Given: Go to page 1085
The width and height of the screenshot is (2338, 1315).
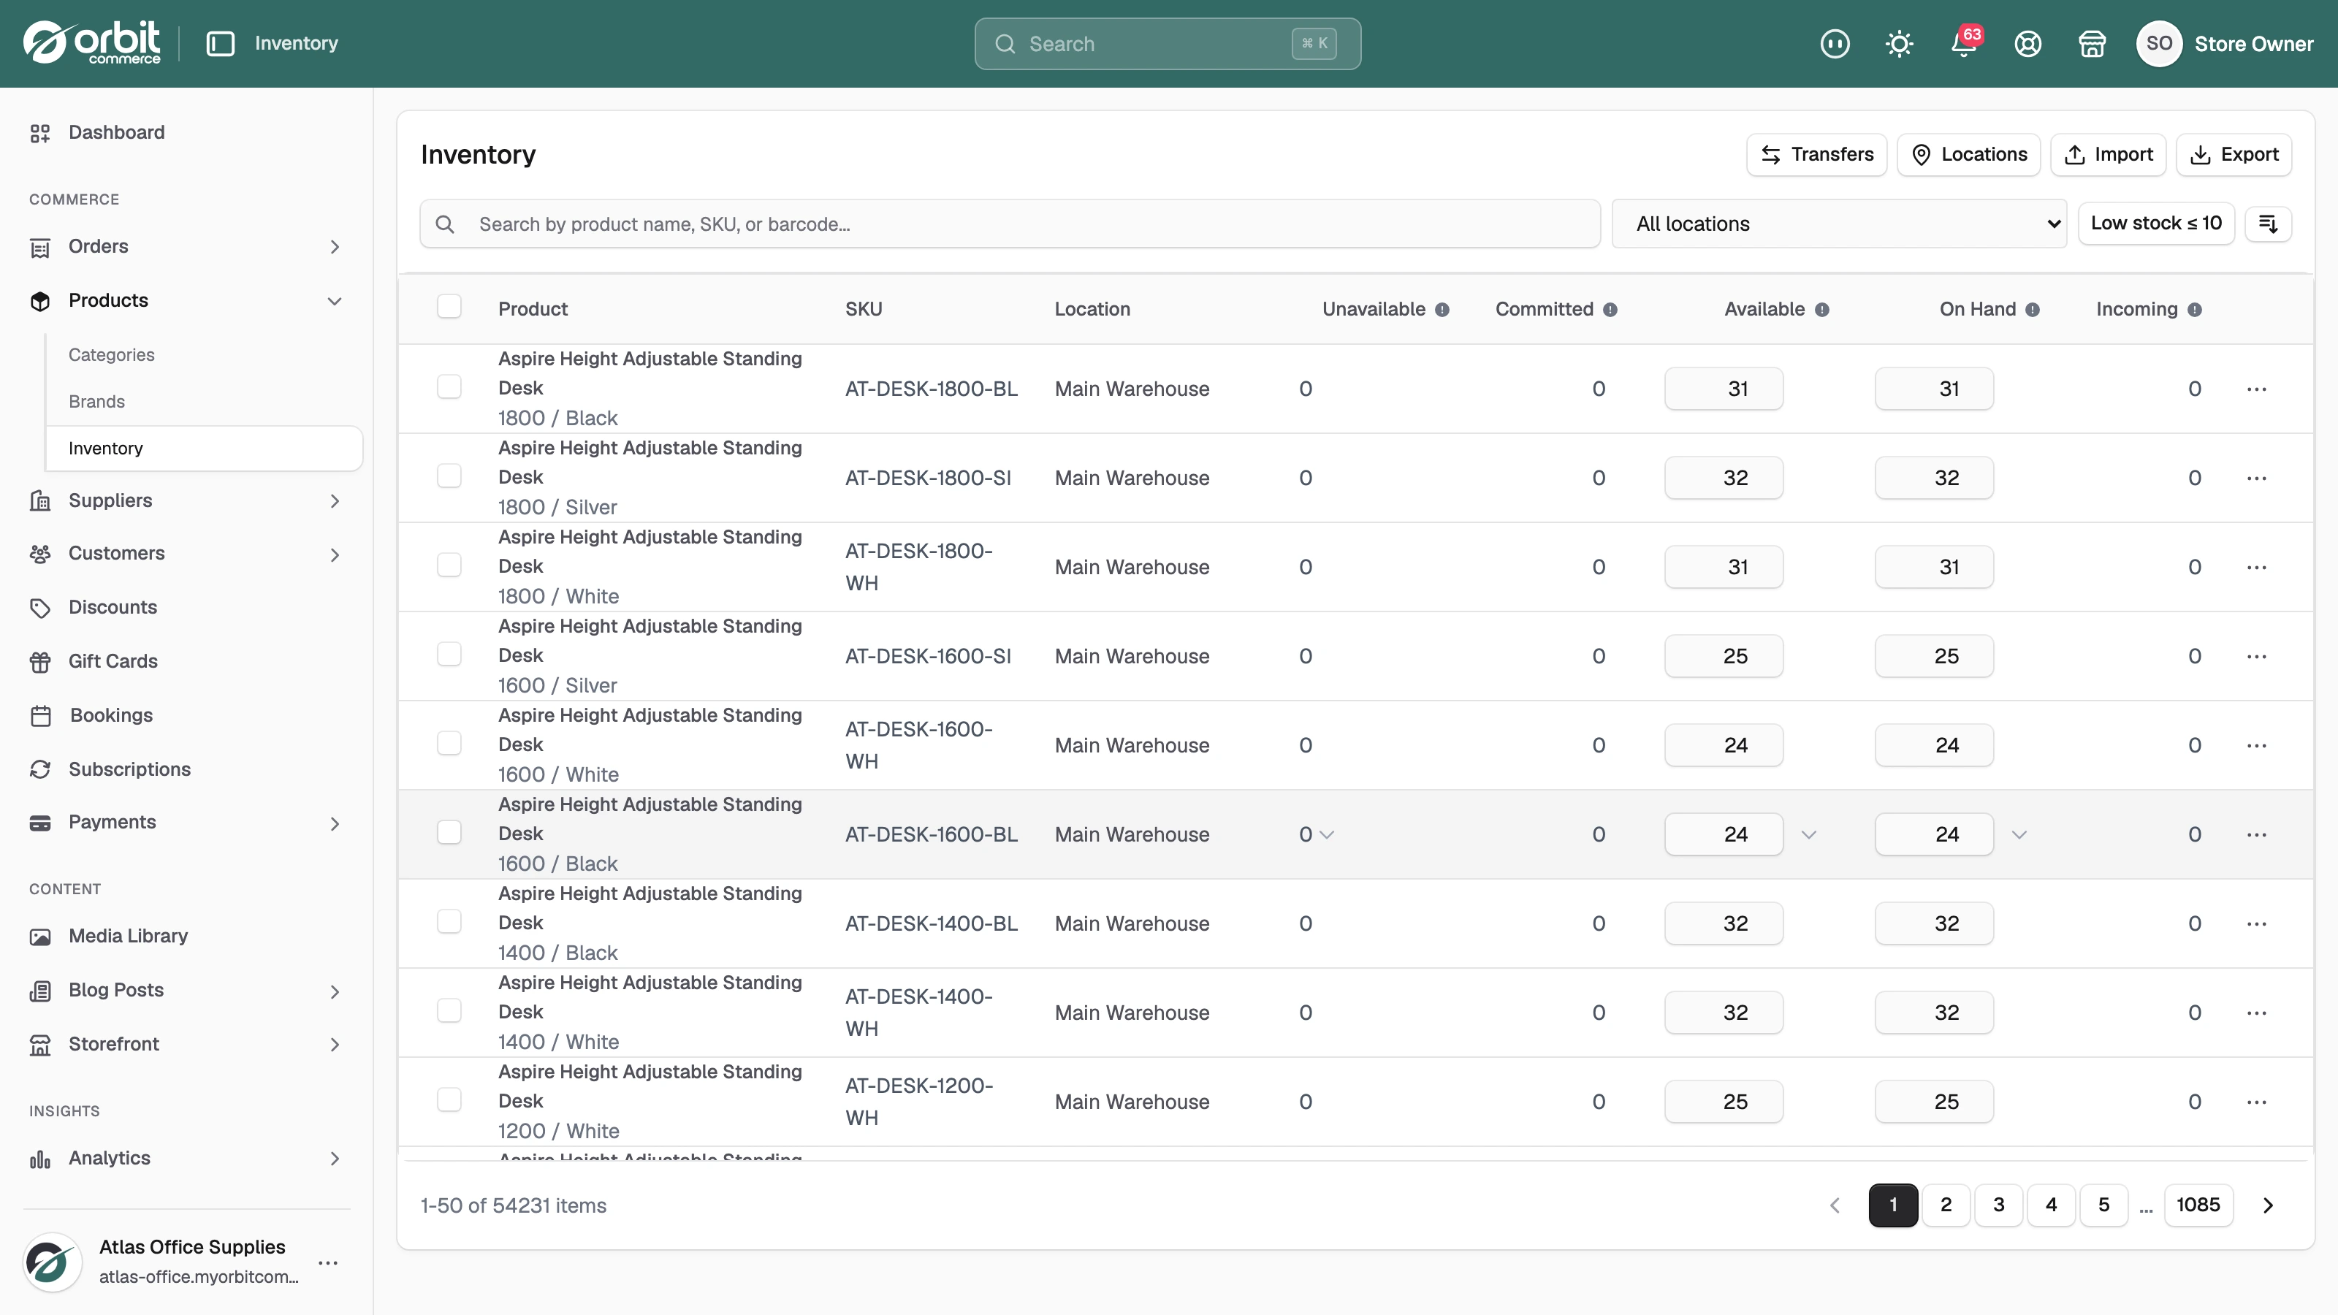Looking at the screenshot, I should tap(2198, 1205).
